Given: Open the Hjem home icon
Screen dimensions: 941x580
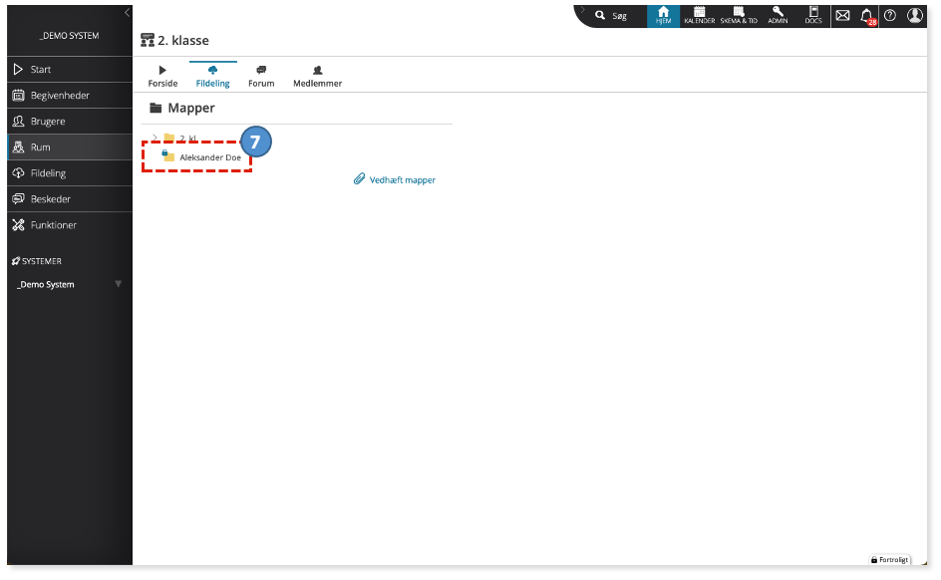Looking at the screenshot, I should (x=663, y=16).
